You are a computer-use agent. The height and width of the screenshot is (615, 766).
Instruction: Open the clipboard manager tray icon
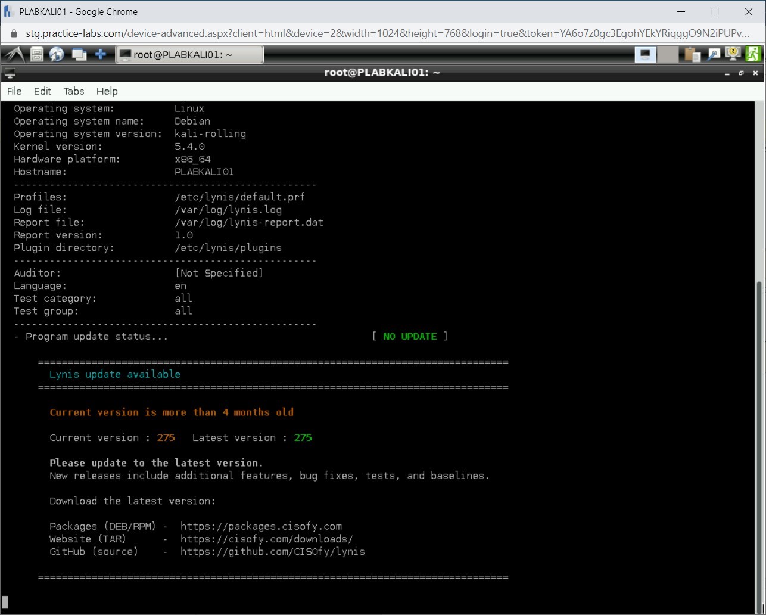(692, 55)
